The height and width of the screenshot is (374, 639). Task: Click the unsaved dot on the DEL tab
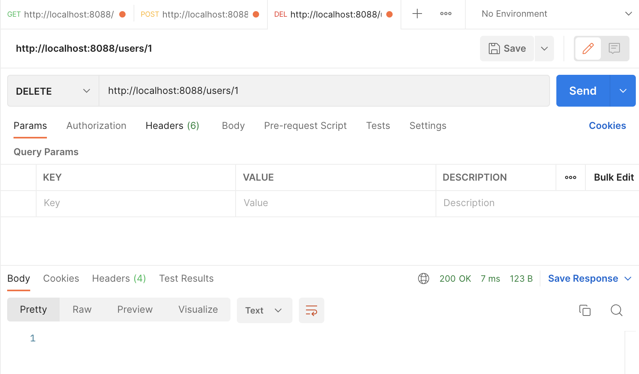click(x=389, y=14)
